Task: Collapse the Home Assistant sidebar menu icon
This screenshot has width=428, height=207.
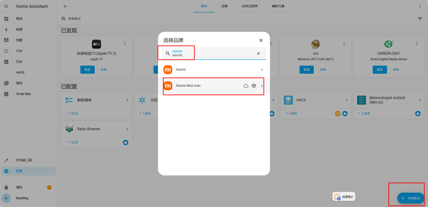Action: [x=6, y=6]
